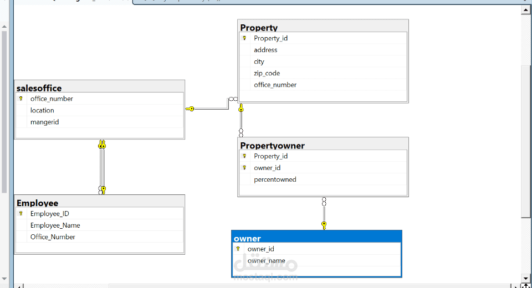Click the horizontal scrollbar left arrow
Viewport: 532px width, 288px height.
pyautogui.click(x=19, y=286)
